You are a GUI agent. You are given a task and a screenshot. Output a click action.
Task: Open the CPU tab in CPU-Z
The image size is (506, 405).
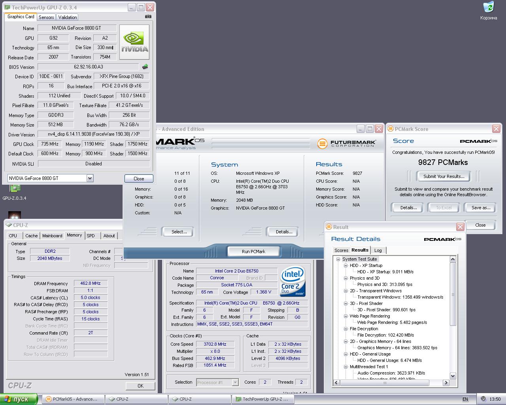(x=13, y=236)
